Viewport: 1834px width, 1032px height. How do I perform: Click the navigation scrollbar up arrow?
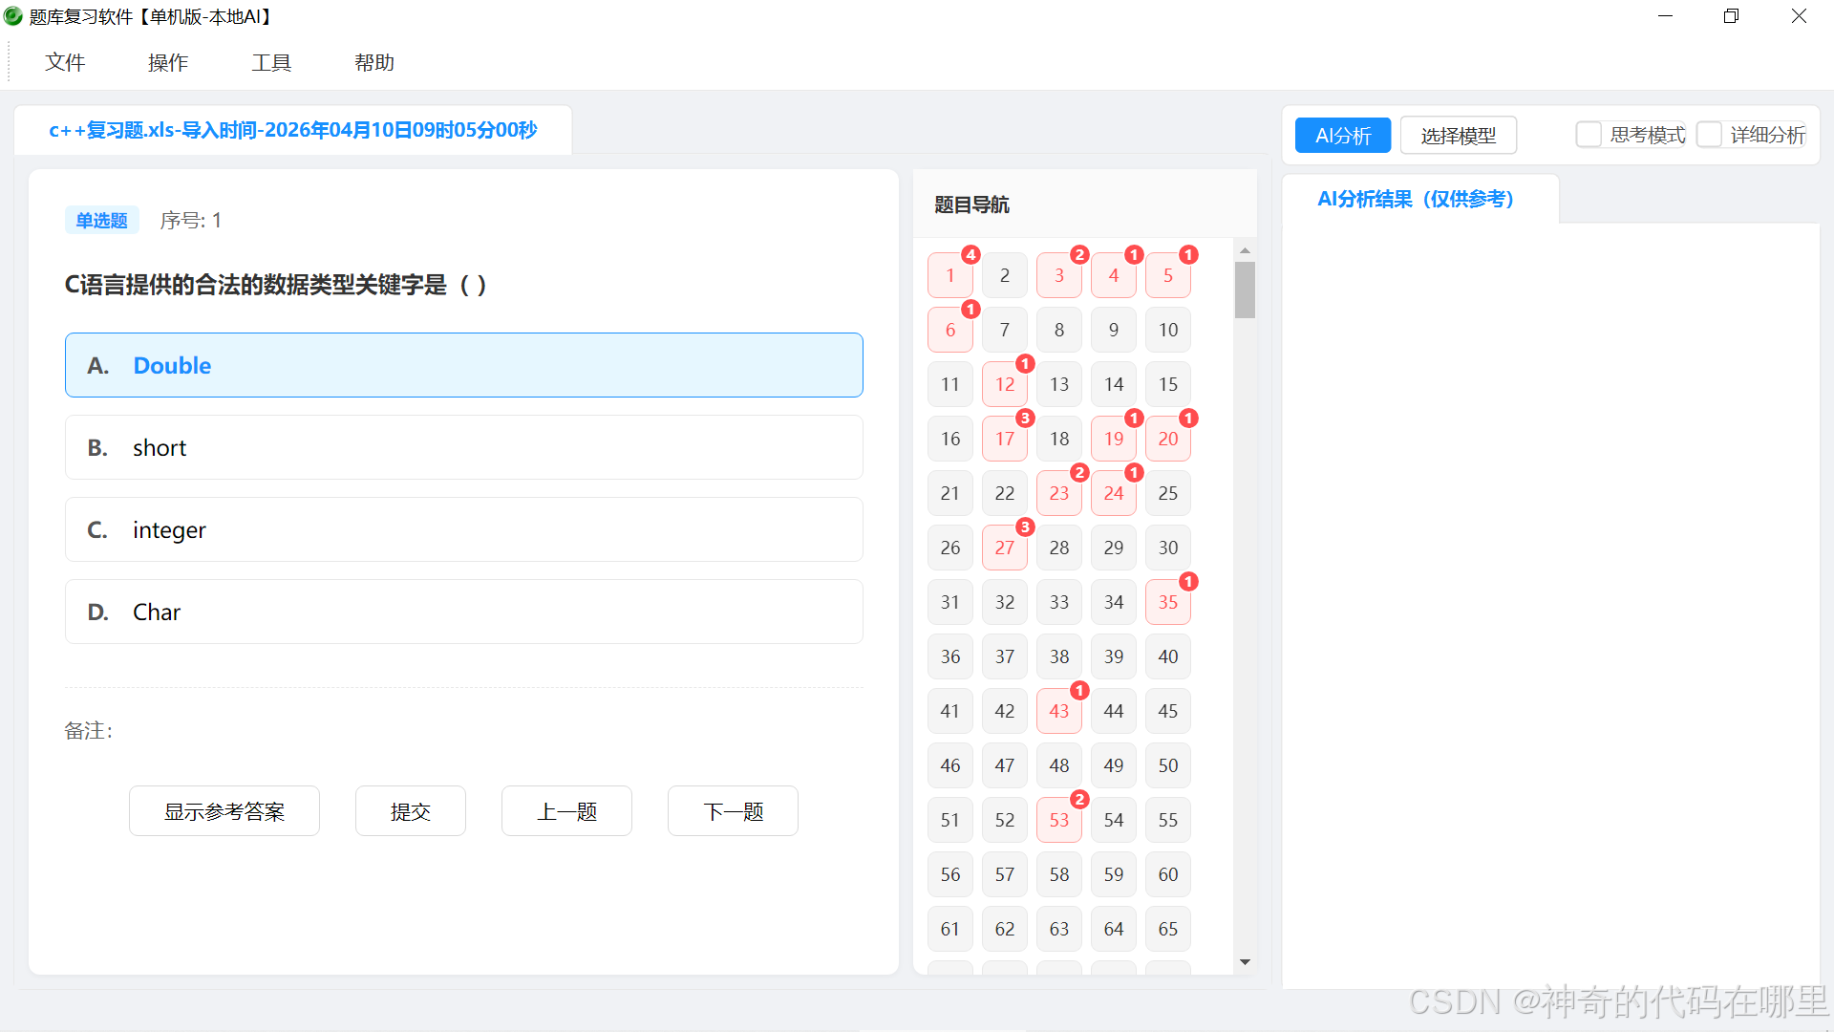coord(1245,250)
